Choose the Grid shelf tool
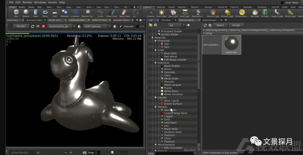This screenshot has width=303, height=155. tap(55, 13)
